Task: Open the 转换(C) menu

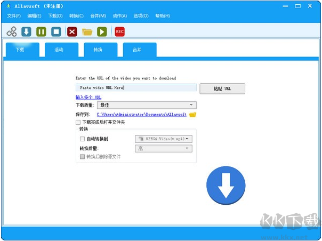Action: pos(76,16)
